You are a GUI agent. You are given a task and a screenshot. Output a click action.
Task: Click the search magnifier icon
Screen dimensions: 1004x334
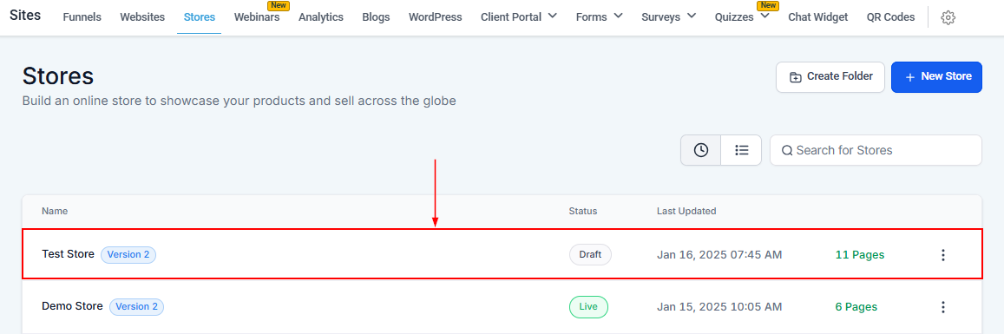point(787,151)
